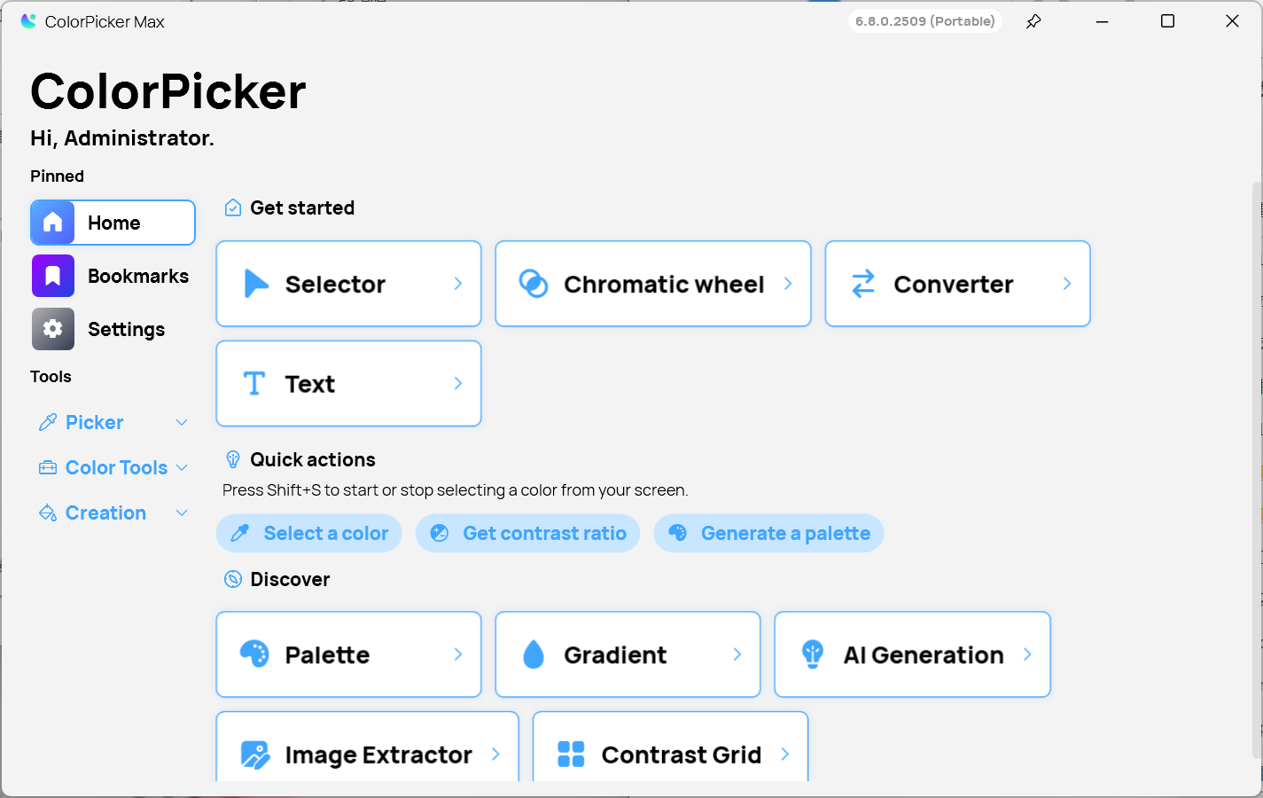1263x798 pixels.
Task: Click the Home icon in sidebar
Action: pos(53,223)
